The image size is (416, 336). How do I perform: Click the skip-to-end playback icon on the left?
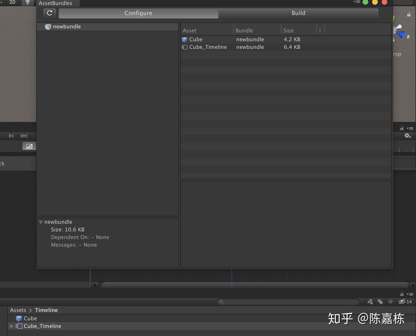point(24,136)
